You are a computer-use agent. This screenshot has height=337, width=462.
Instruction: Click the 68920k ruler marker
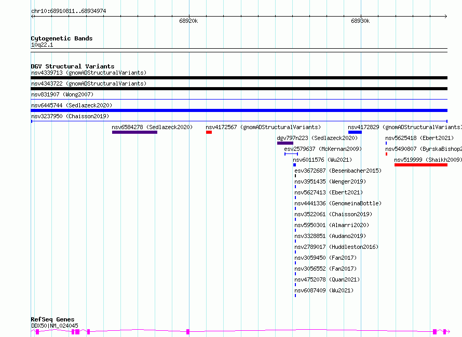188,21
